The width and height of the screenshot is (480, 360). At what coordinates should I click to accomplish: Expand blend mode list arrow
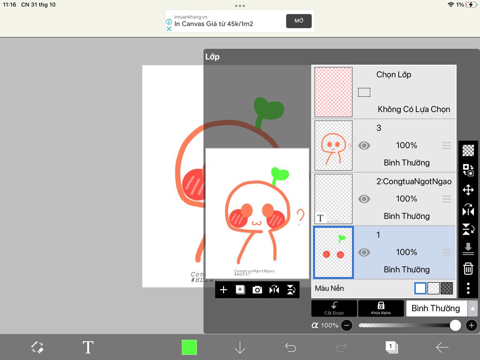pyautogui.click(x=472, y=308)
